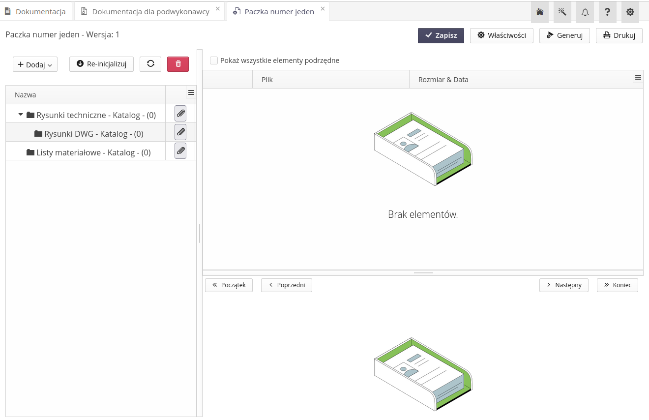The height and width of the screenshot is (420, 649).
Task: Enable Pokaż wszystkie elementy podrzędne checkbox
Action: click(214, 60)
